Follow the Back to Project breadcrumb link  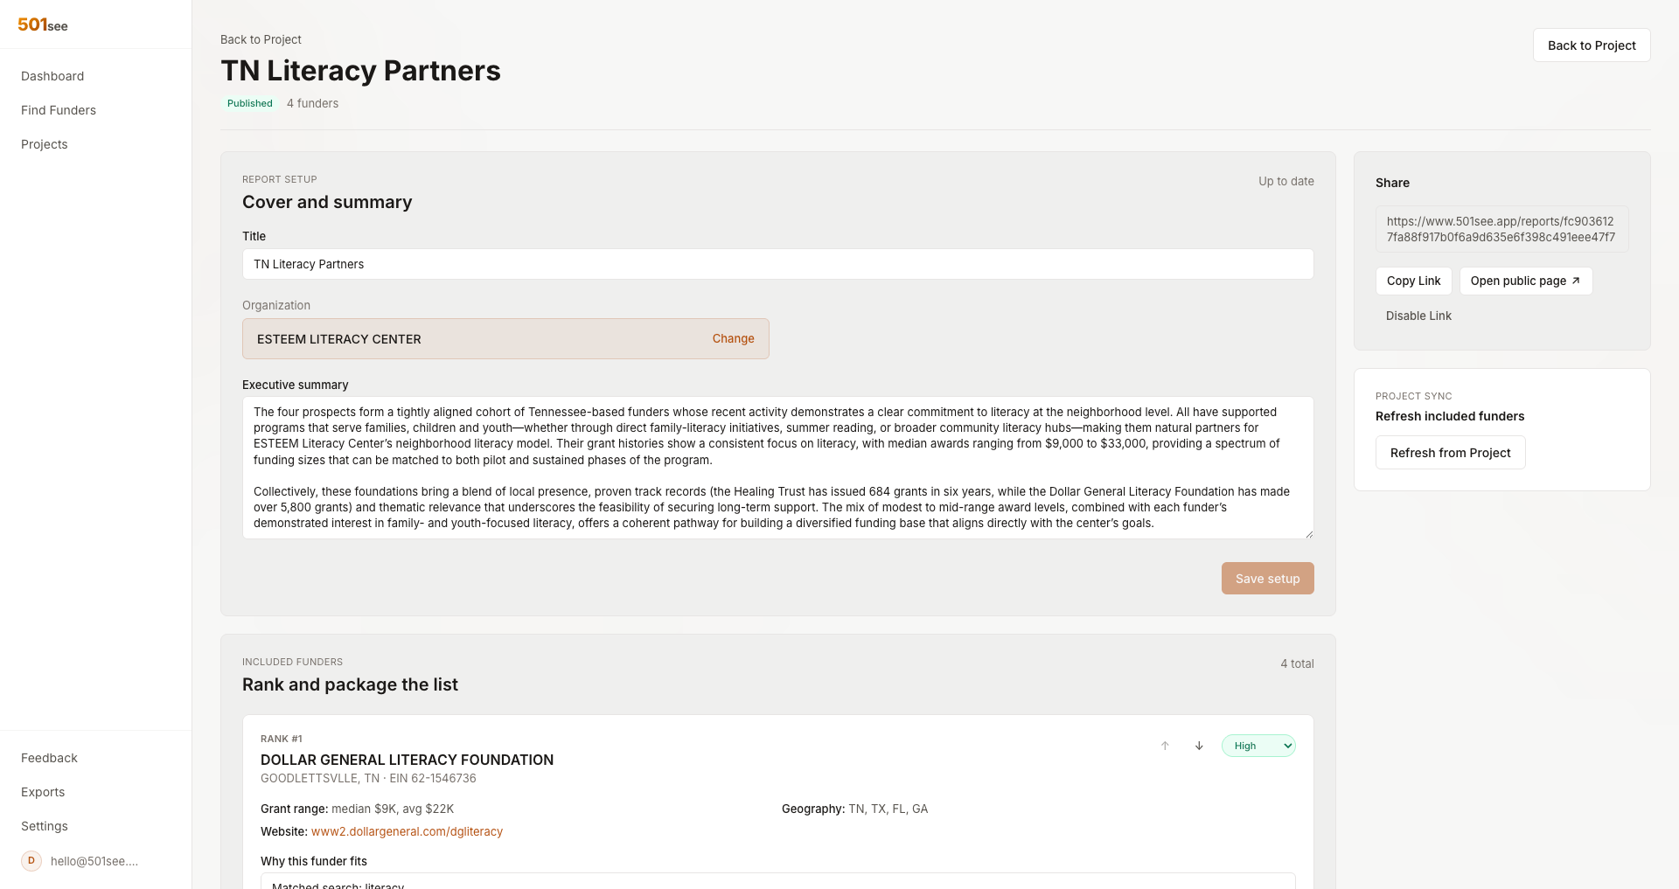[x=261, y=39]
